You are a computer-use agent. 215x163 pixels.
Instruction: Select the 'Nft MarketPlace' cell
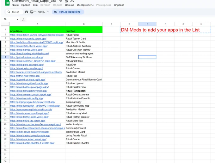coord(84,61)
